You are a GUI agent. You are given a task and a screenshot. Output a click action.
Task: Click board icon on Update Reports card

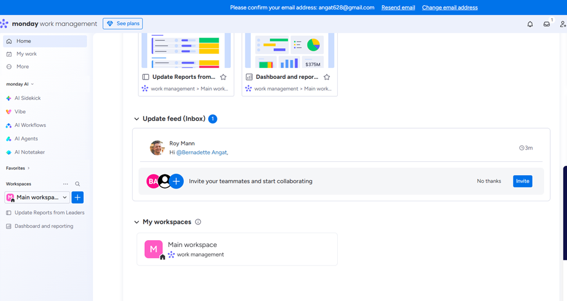click(x=146, y=77)
